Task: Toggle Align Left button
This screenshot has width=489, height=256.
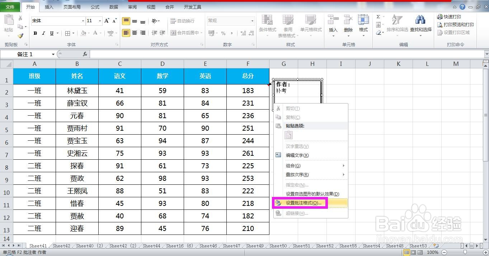Action: (x=126, y=33)
